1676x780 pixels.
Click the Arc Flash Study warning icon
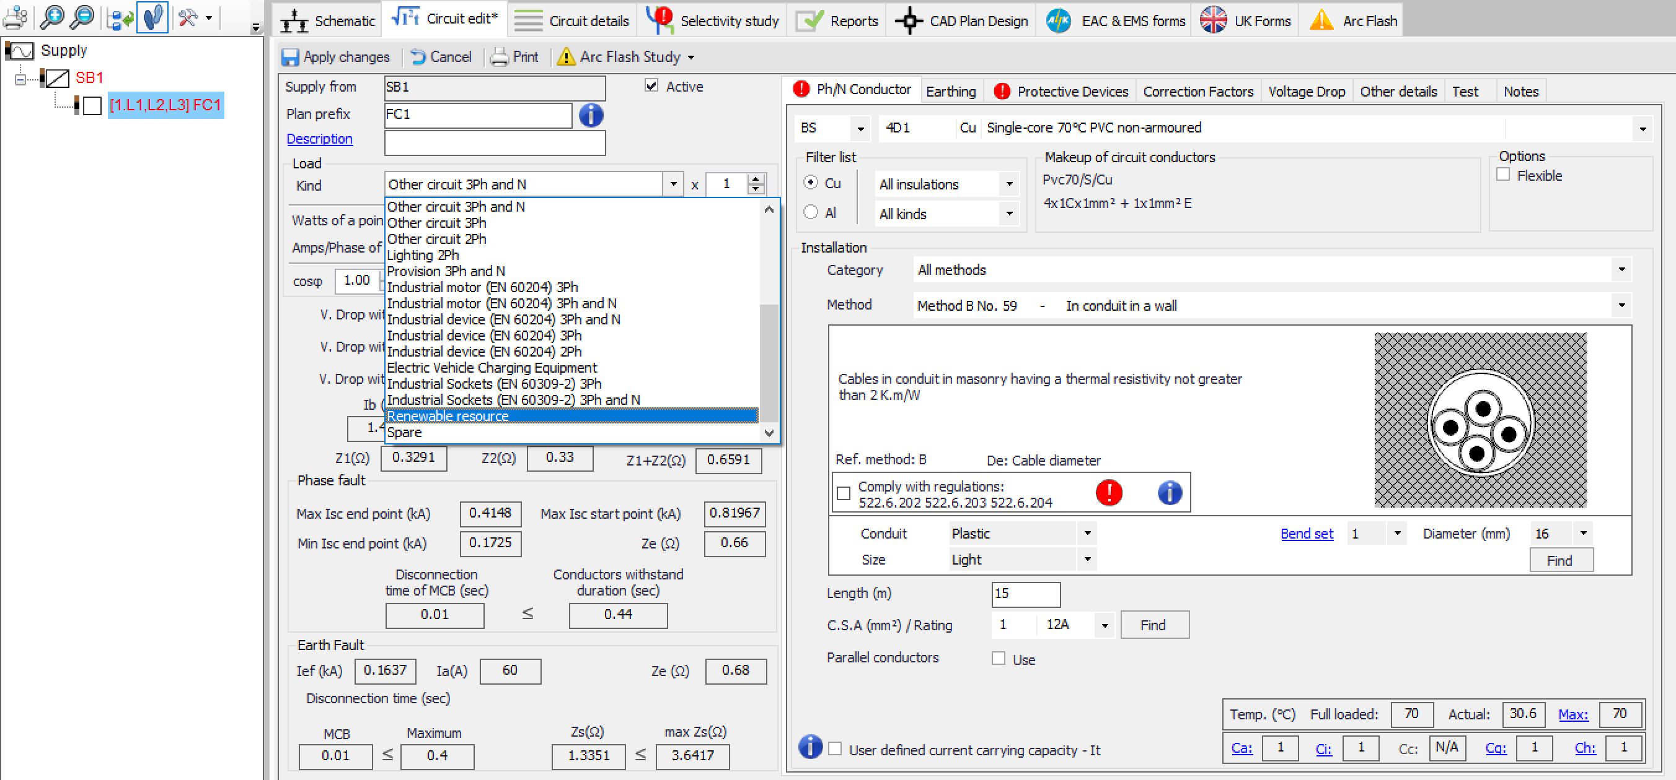tap(565, 57)
